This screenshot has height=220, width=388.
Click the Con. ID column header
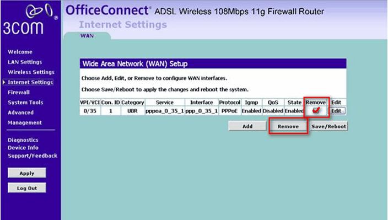[111, 103]
